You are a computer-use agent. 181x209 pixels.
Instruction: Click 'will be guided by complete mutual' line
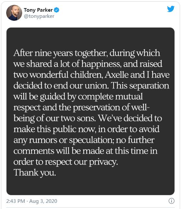78,97
